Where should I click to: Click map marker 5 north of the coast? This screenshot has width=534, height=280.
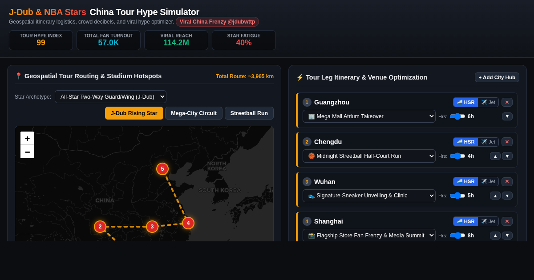[x=162, y=169]
